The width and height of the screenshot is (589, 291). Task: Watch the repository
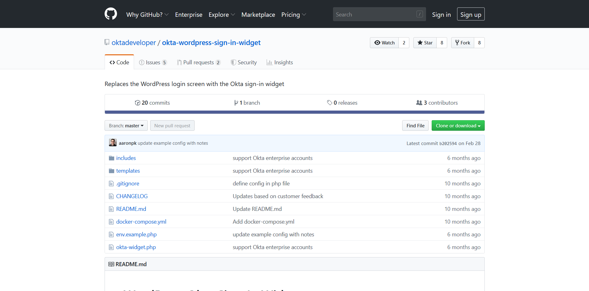coord(384,43)
